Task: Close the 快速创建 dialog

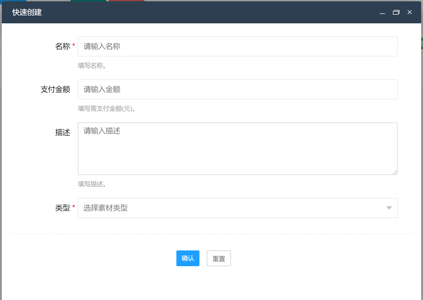Action: tap(410, 12)
